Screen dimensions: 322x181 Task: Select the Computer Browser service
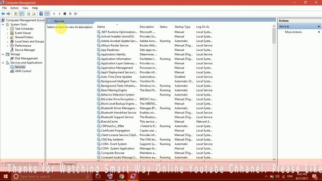click(x=154, y=153)
